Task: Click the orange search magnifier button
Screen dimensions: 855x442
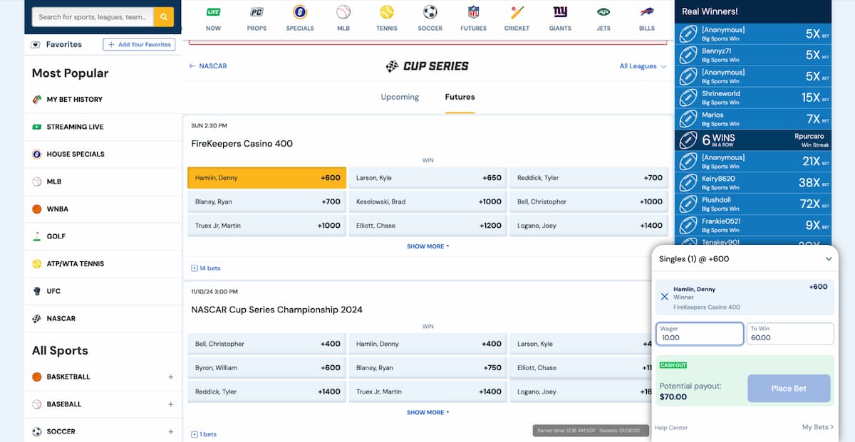Action: coord(164,16)
